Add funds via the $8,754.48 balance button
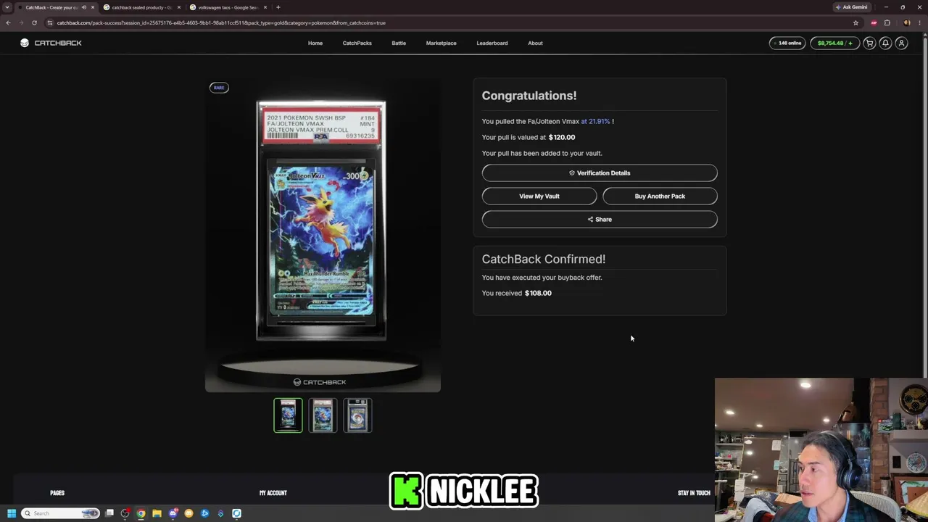Viewport: 928px width, 522px height. (834, 43)
